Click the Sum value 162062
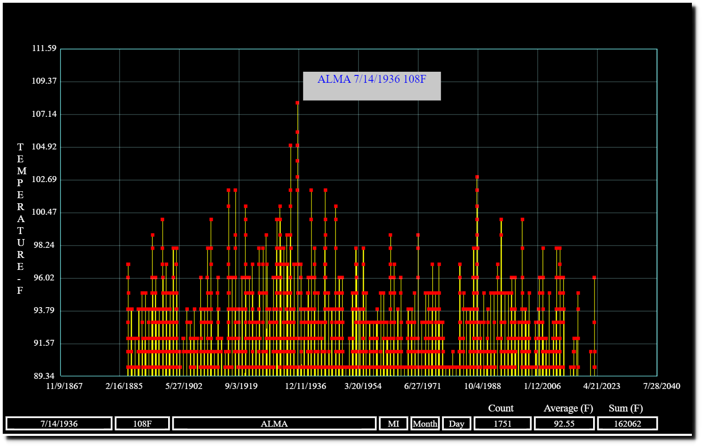 [x=628, y=423]
